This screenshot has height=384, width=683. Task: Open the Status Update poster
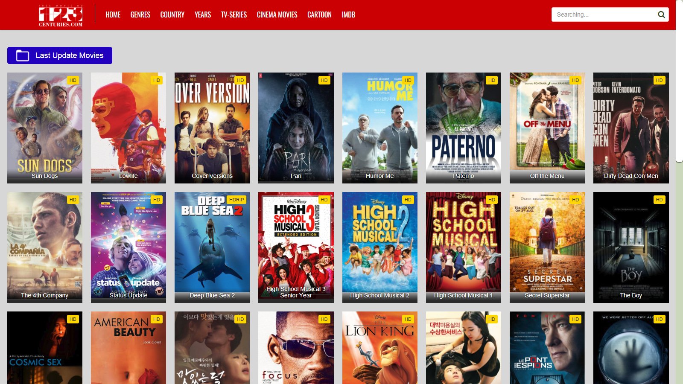(128, 247)
